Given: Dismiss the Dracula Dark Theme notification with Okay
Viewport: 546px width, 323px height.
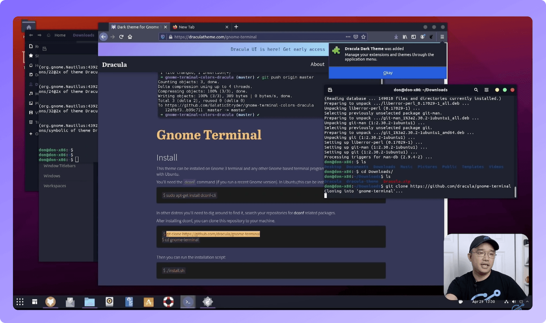Looking at the screenshot, I should 387,73.
